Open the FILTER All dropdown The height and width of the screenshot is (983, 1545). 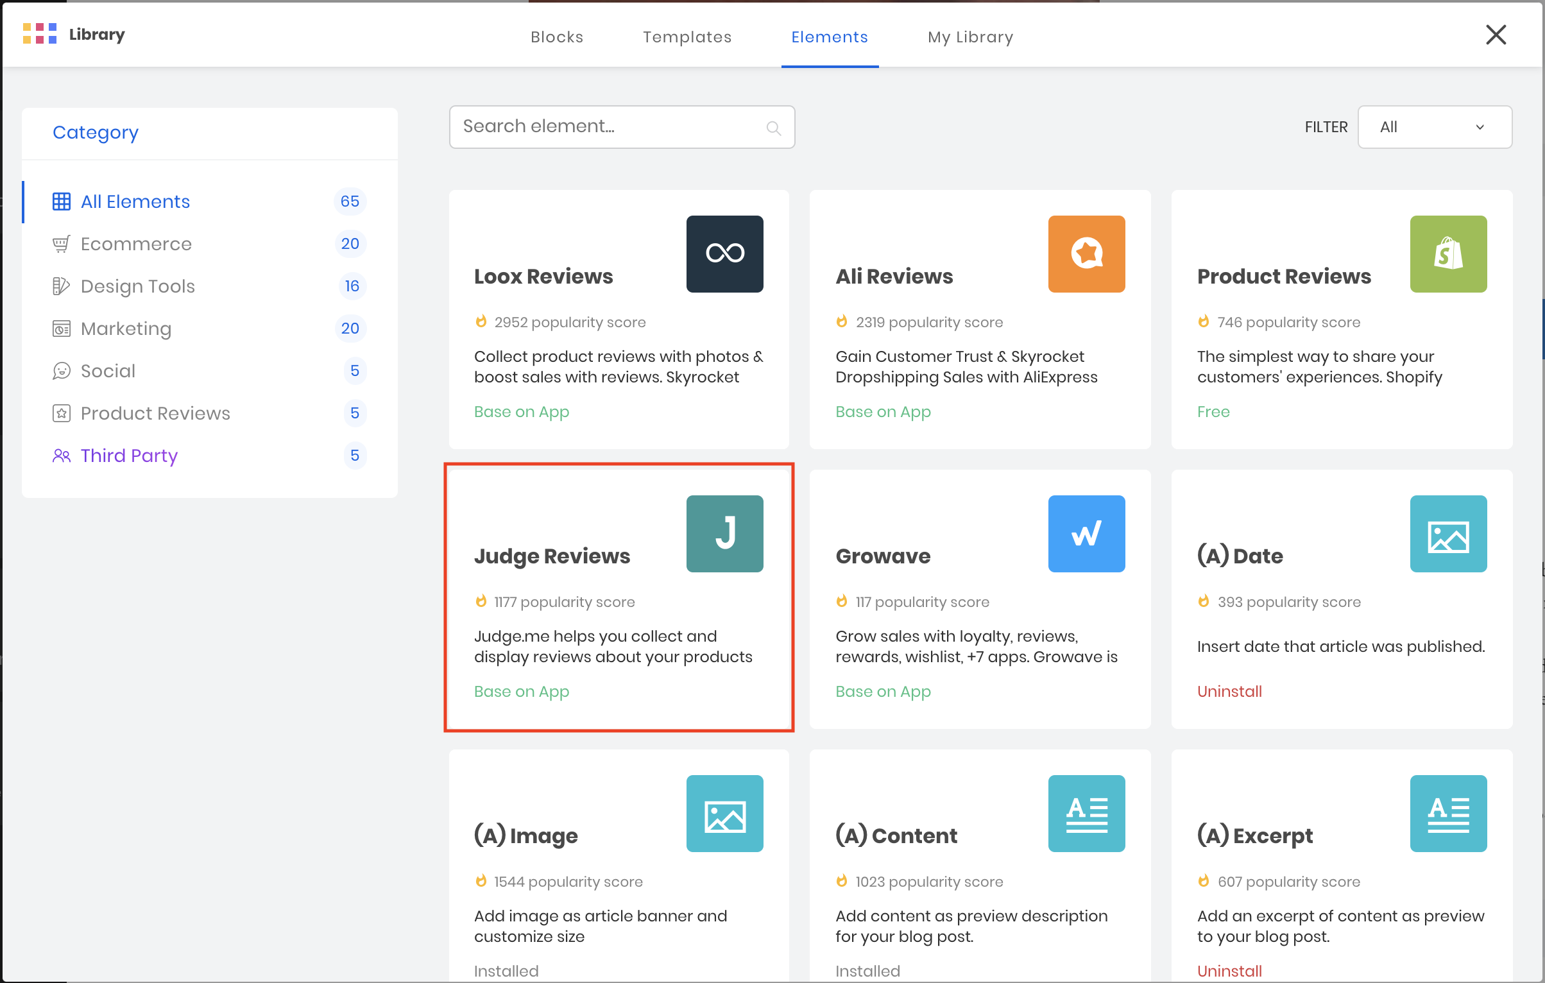point(1435,127)
